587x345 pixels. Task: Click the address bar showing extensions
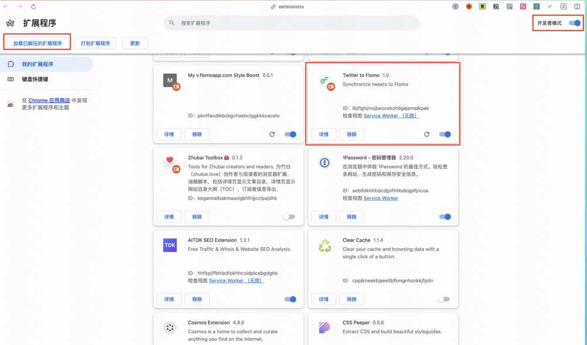point(288,6)
